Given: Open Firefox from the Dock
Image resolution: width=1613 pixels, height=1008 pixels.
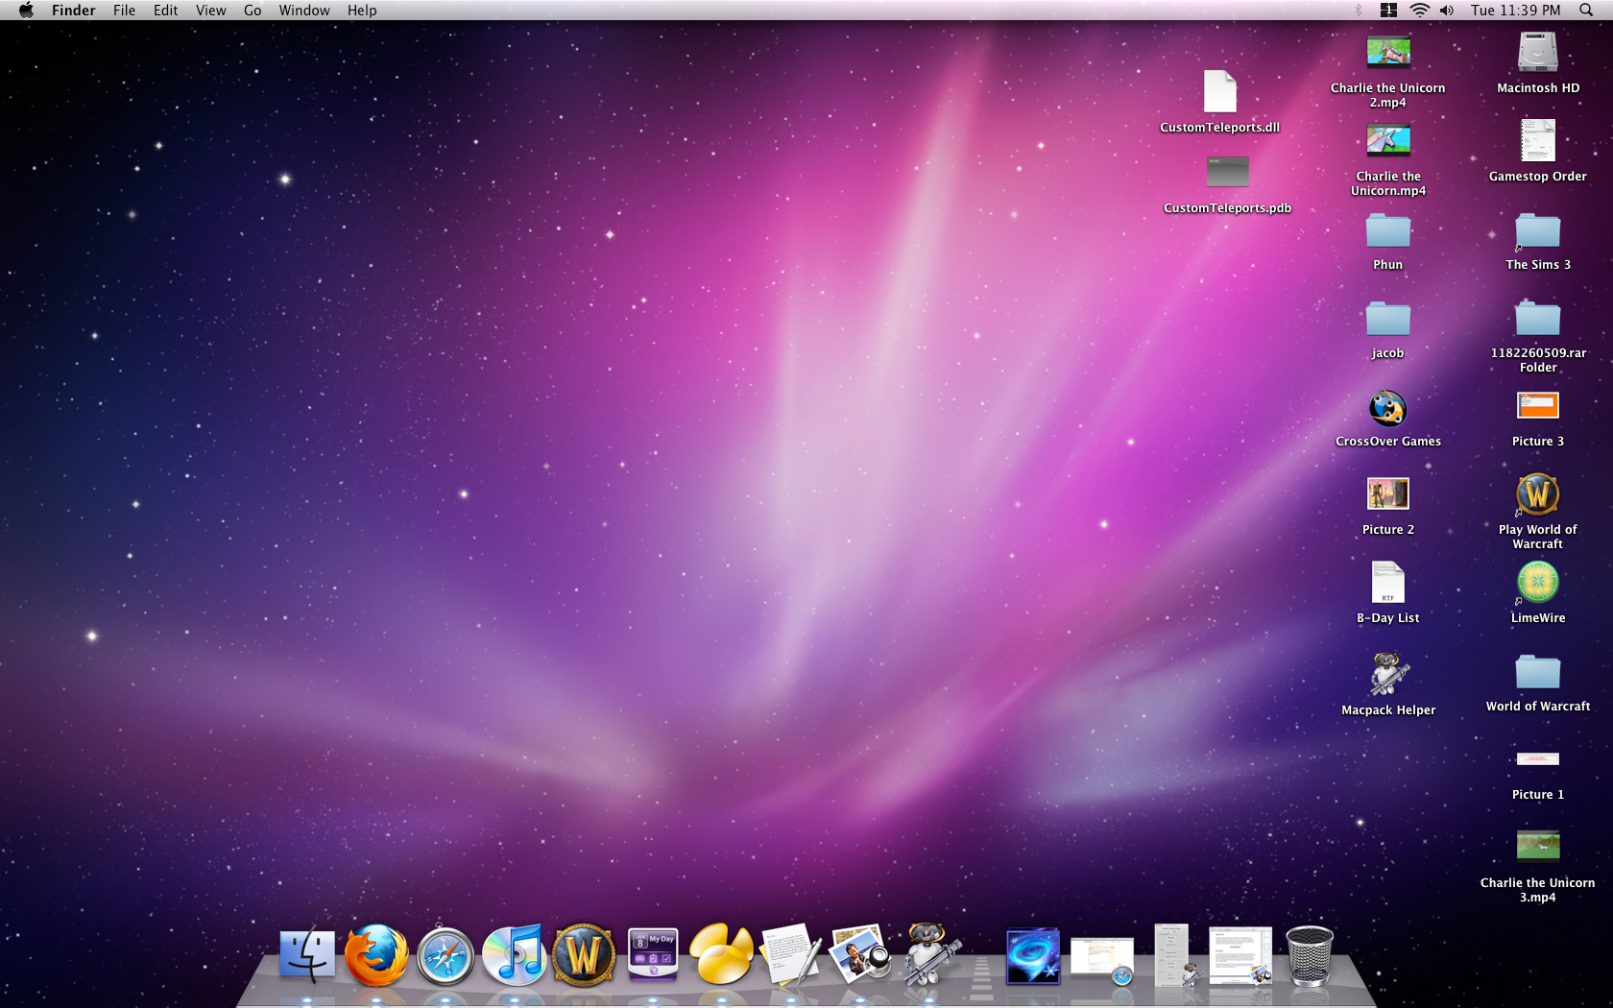Looking at the screenshot, I should click(x=376, y=955).
